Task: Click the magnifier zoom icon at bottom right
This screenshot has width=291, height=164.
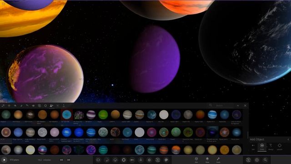Action: pyautogui.click(x=265, y=160)
